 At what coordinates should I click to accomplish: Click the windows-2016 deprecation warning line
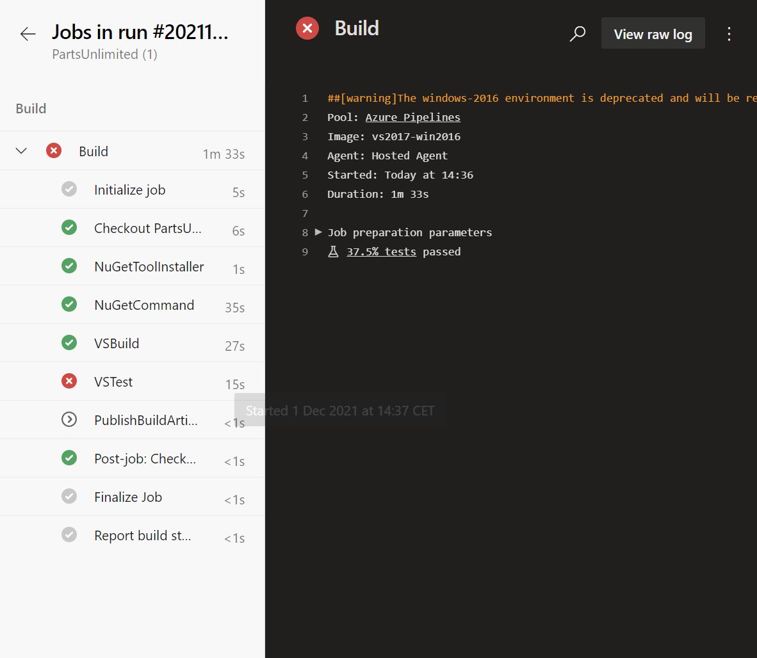click(542, 98)
